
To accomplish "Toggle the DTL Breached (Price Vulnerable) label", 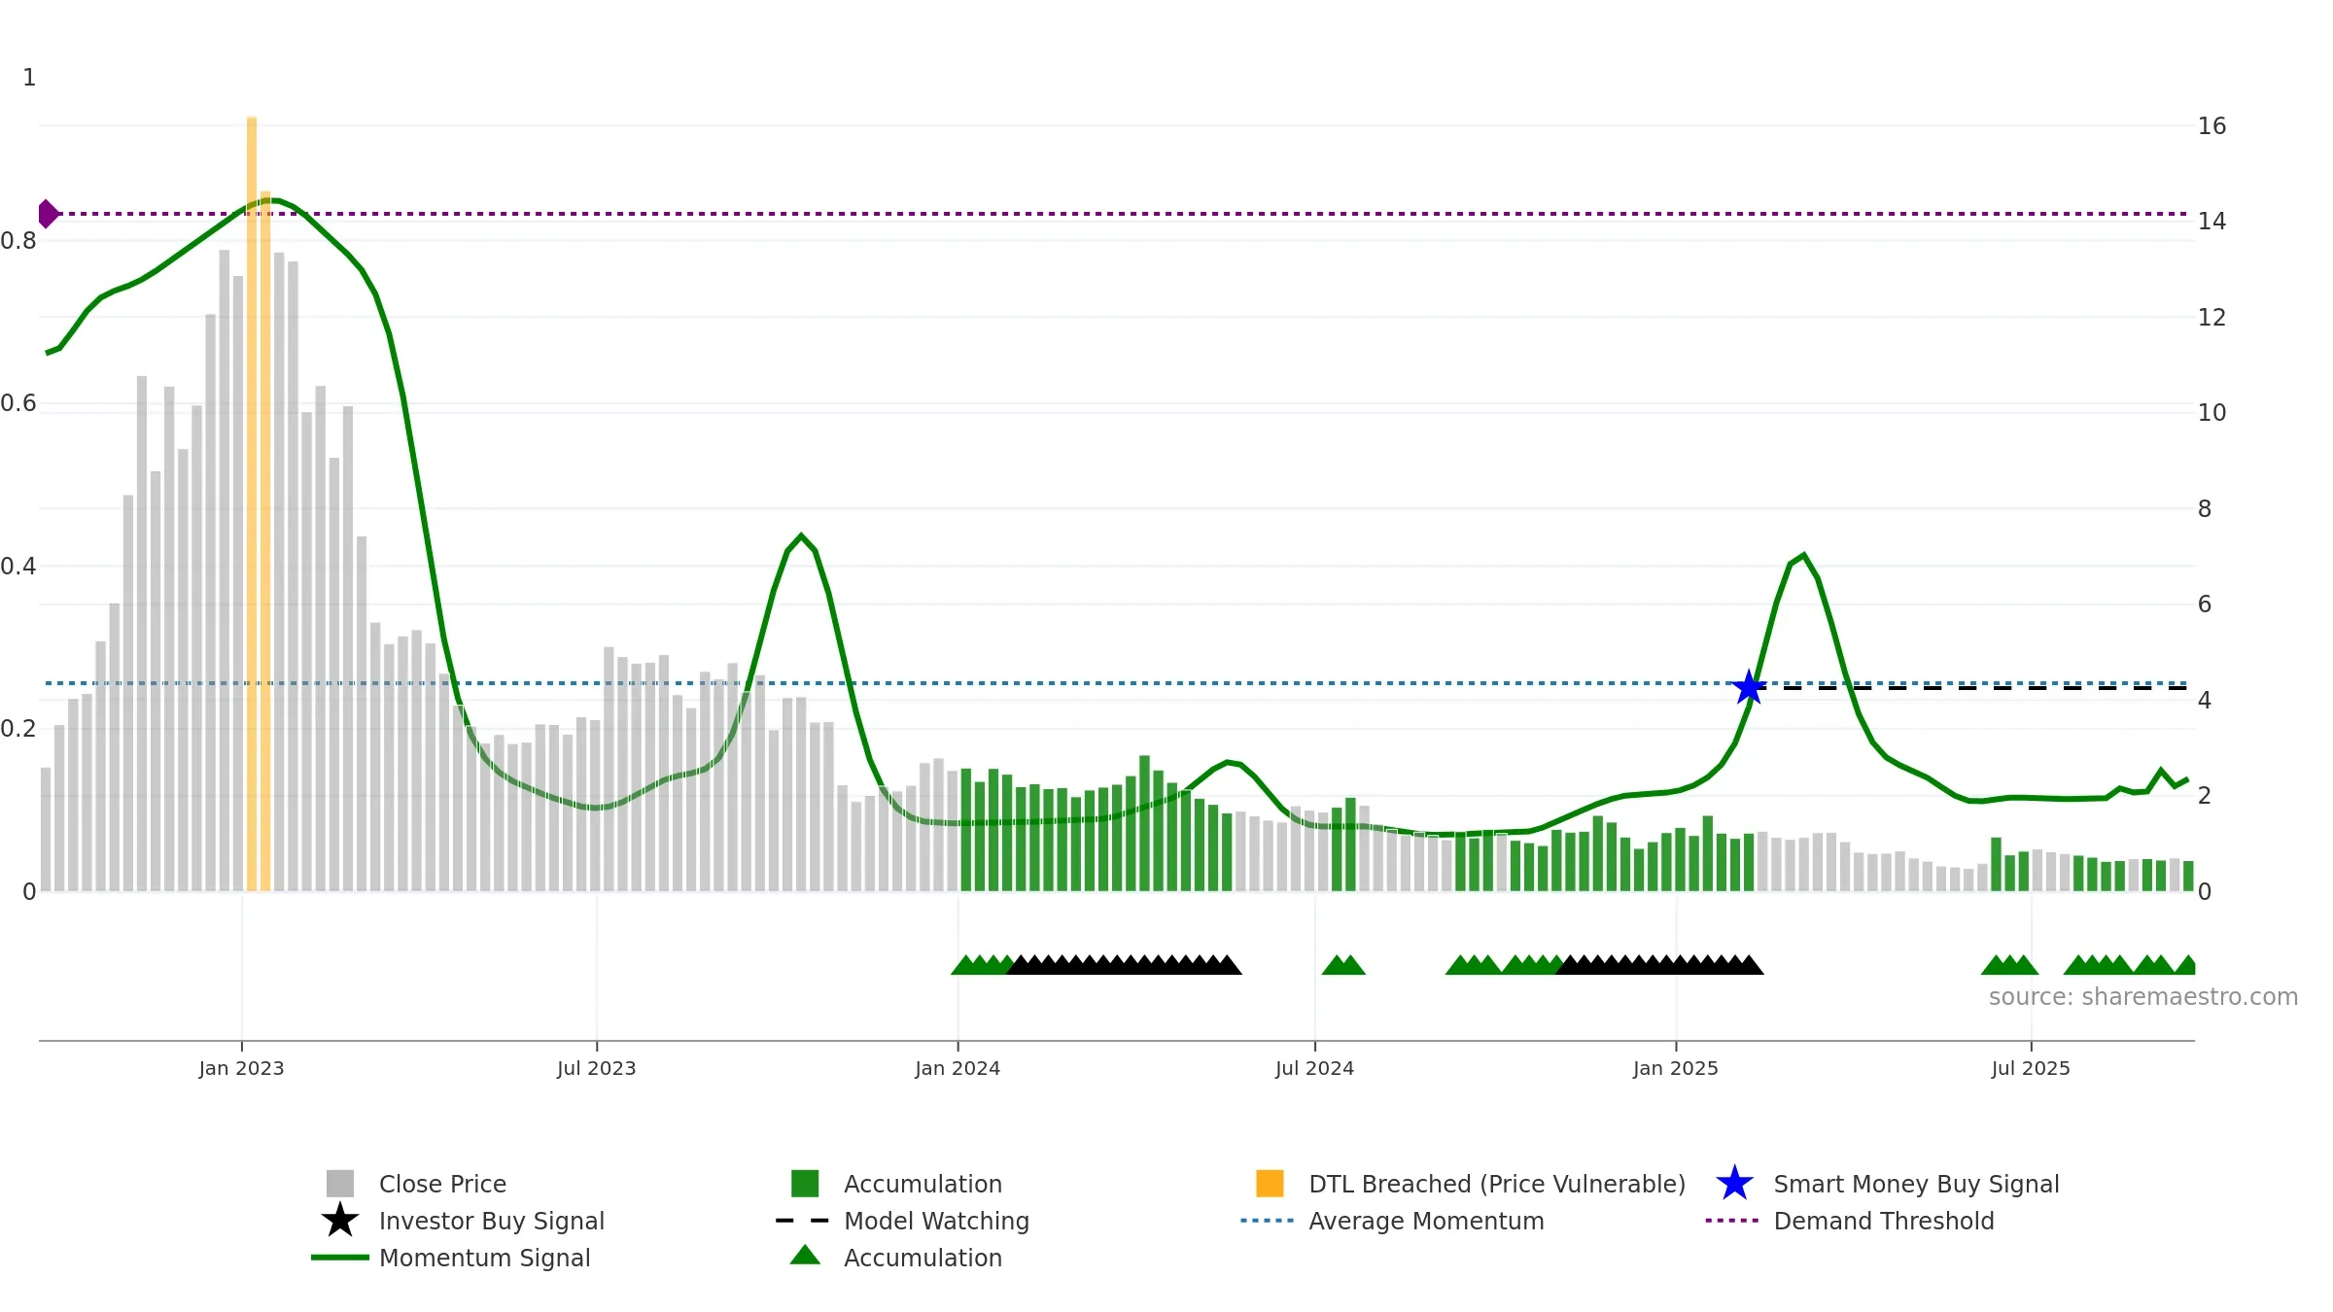I will (1497, 1184).
